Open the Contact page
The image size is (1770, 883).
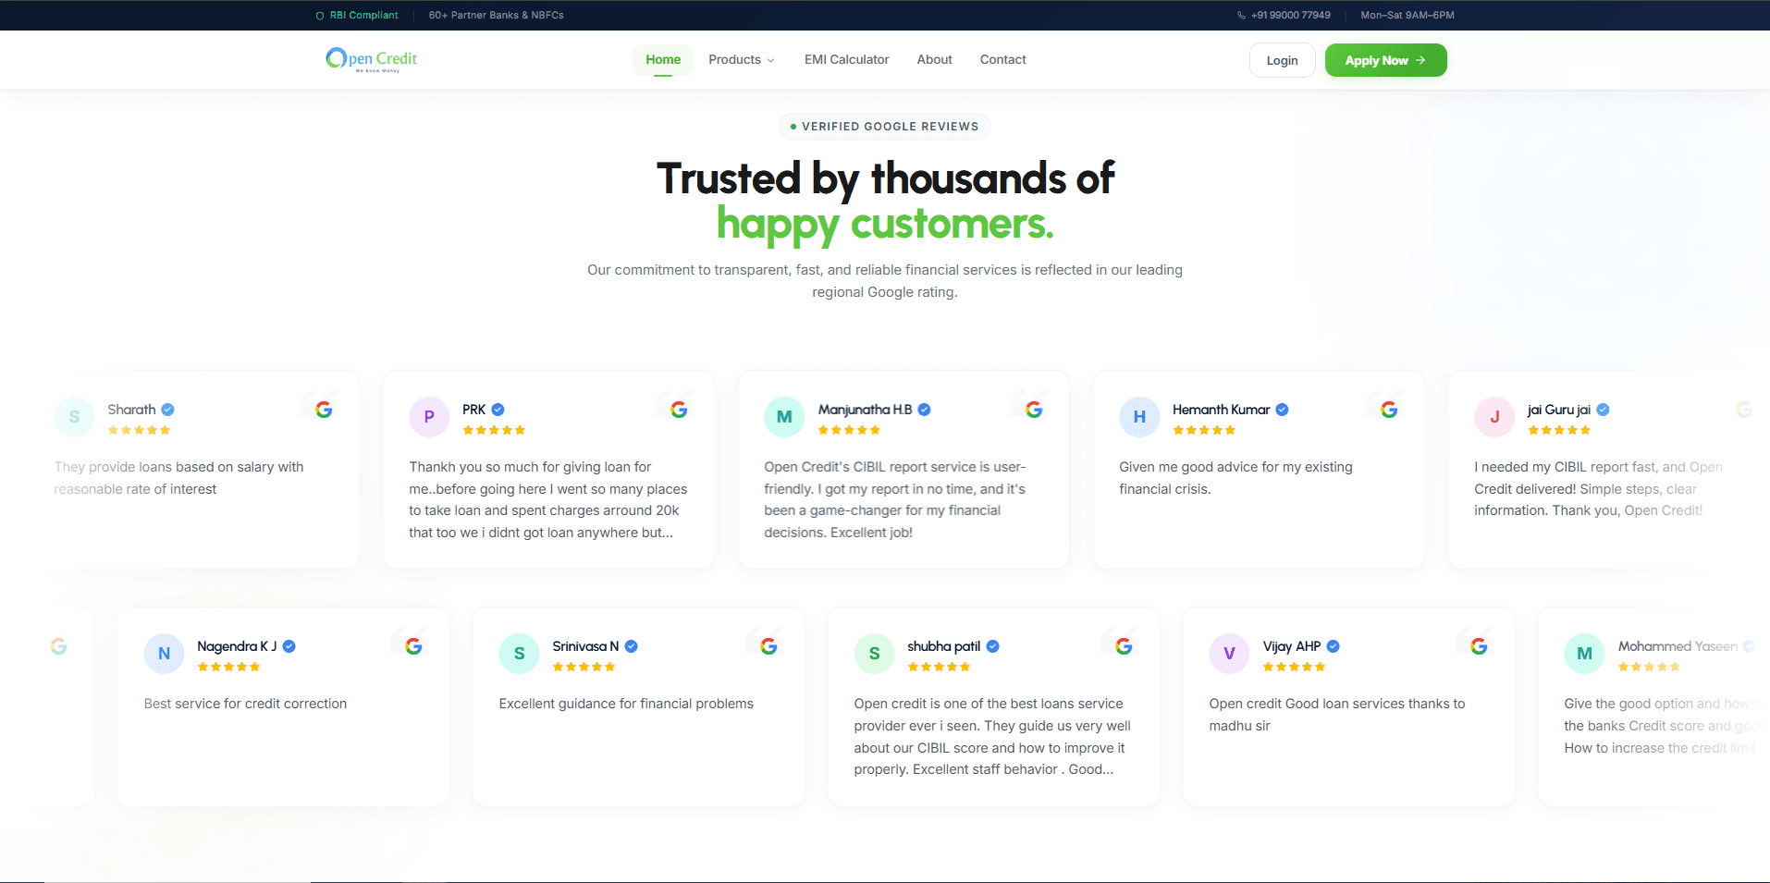pos(1002,59)
